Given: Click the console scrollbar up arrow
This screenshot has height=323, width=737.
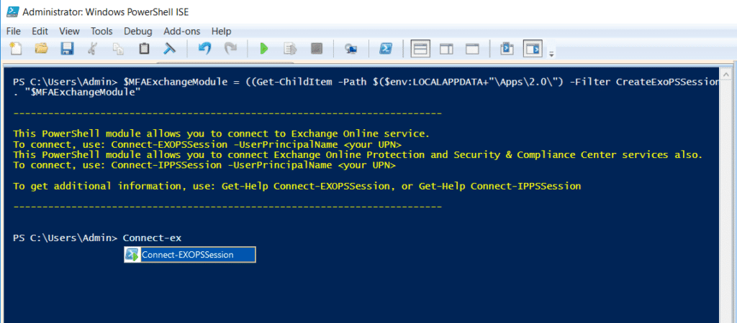Looking at the screenshot, I should (727, 74).
